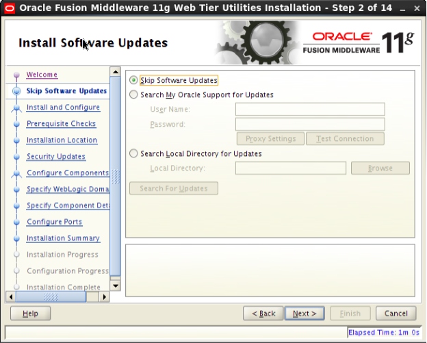
Task: Click the Installation Location step bullet icon
Action: (16, 140)
